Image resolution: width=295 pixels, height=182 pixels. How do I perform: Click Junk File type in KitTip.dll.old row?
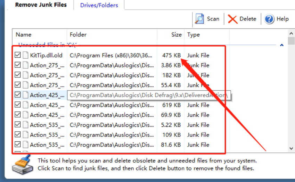point(198,56)
